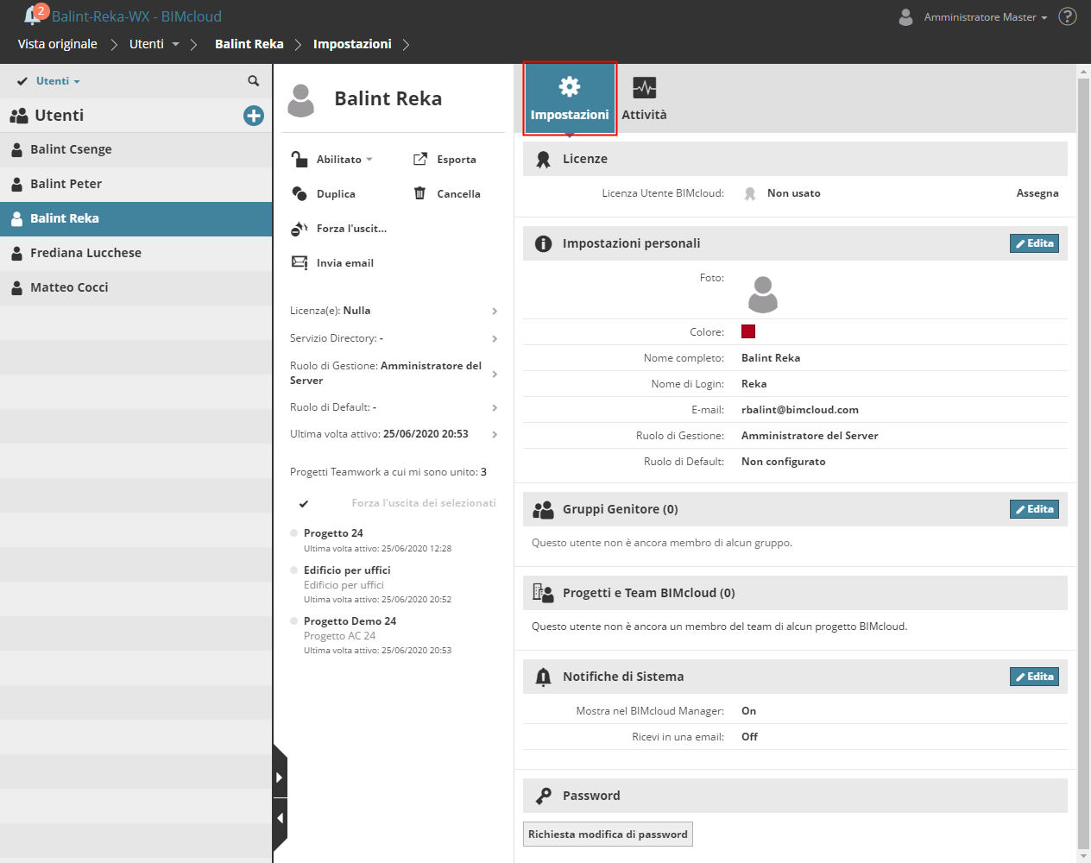Image resolution: width=1091 pixels, height=863 pixels.
Task: Expand panel with the right arrow handle
Action: (279, 778)
